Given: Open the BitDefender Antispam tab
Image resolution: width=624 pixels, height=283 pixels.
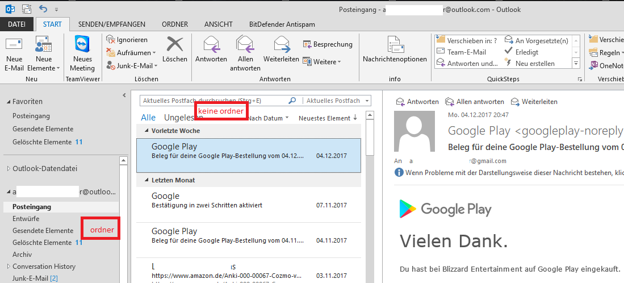Looking at the screenshot, I should (x=282, y=24).
